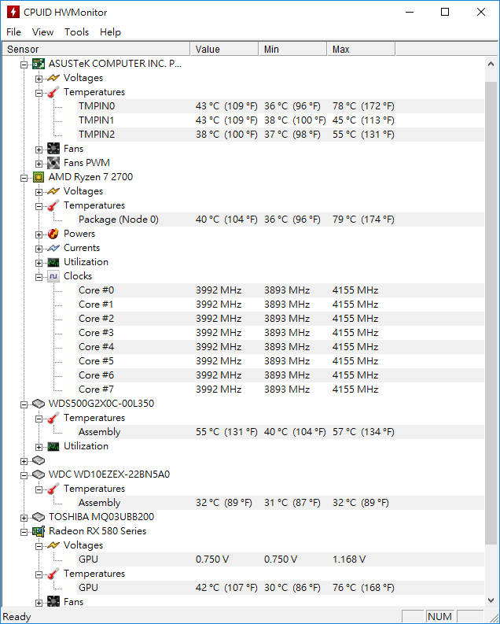The width and height of the screenshot is (500, 624).
Task: Click the Radeon RX 580 graphics card icon
Action: [39, 531]
